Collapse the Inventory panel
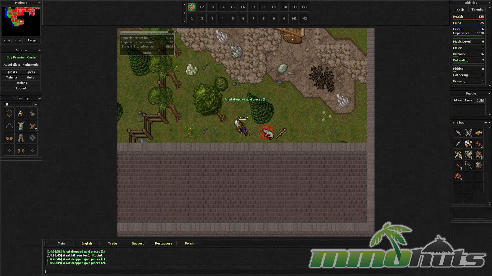The image size is (492, 276). 40,98
